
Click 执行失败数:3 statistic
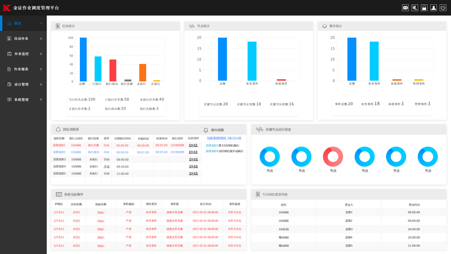coord(149,108)
